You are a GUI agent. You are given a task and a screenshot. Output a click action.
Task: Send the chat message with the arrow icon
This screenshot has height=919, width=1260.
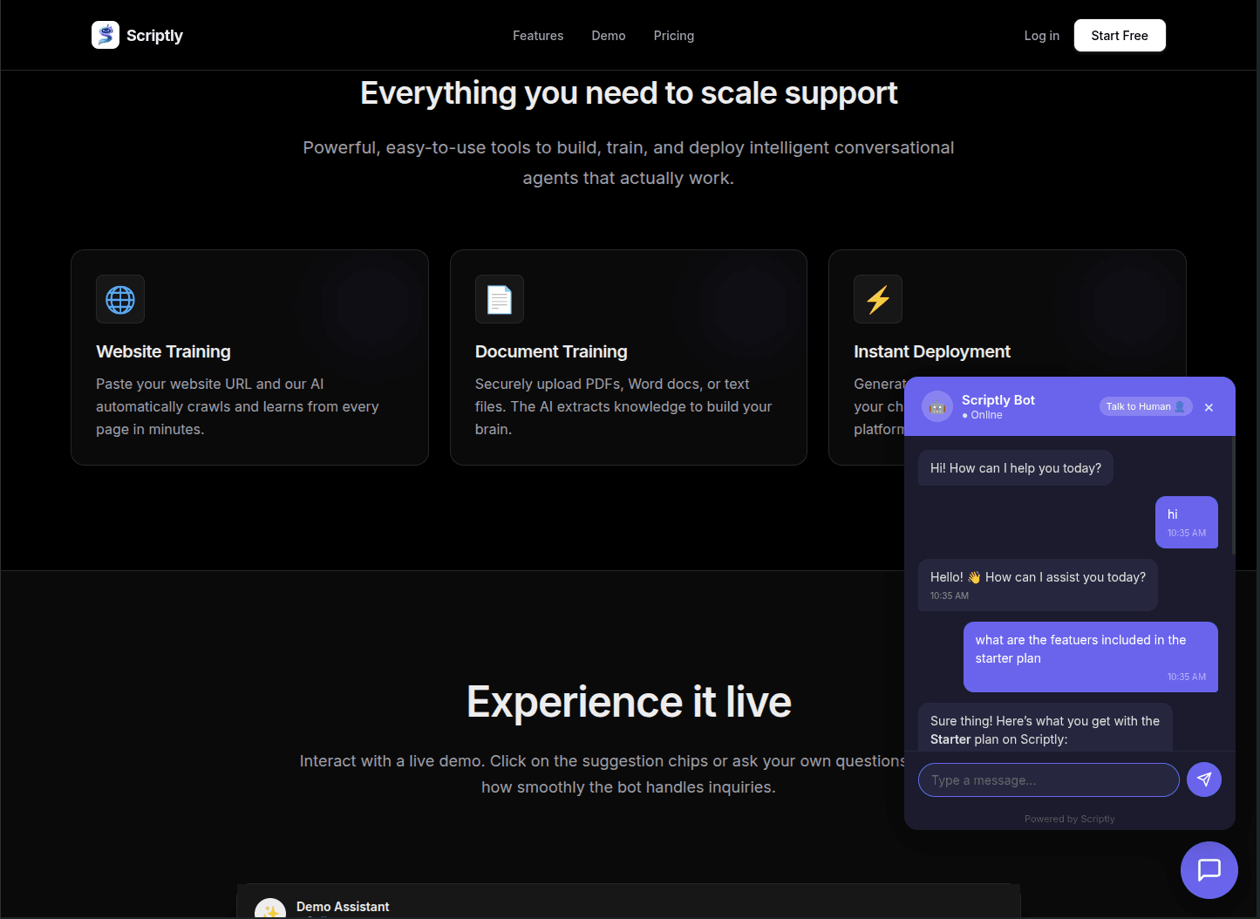coord(1204,779)
